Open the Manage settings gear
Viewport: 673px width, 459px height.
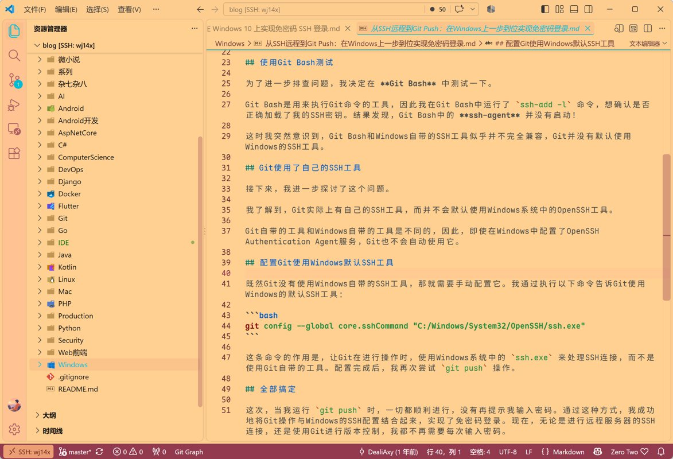click(x=14, y=429)
